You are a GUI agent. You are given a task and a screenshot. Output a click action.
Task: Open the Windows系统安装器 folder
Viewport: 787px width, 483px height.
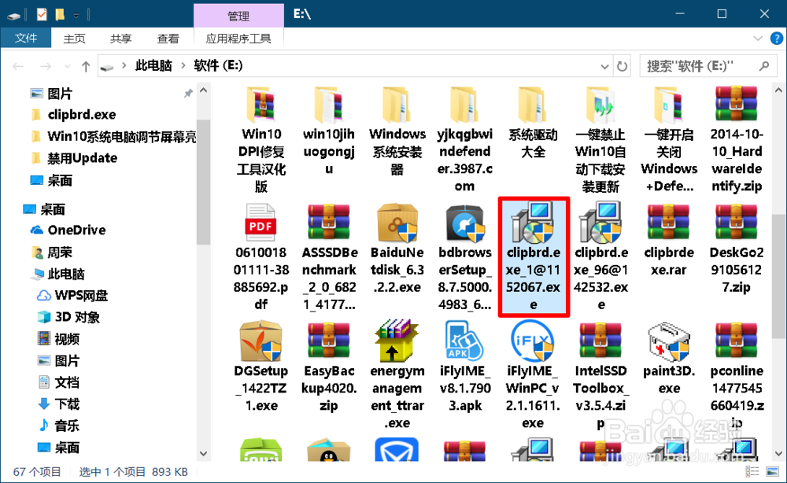[x=397, y=131]
